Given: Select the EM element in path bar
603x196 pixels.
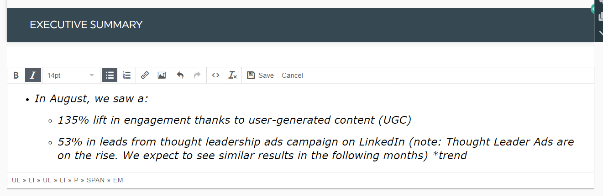Looking at the screenshot, I should click(x=118, y=181).
